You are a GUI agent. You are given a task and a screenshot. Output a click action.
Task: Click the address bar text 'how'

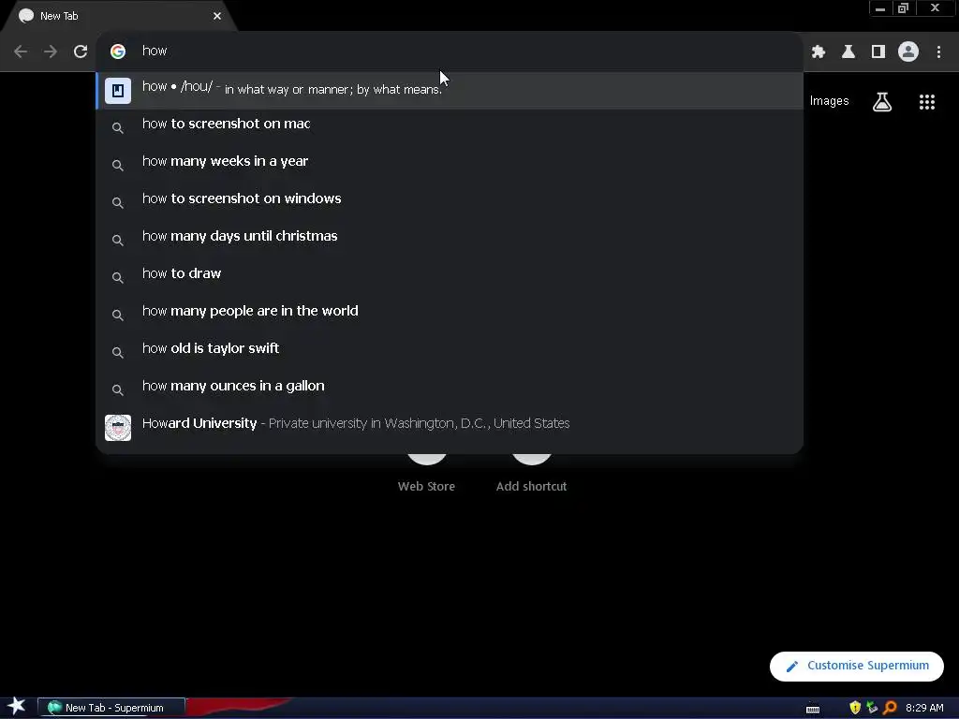155,51
